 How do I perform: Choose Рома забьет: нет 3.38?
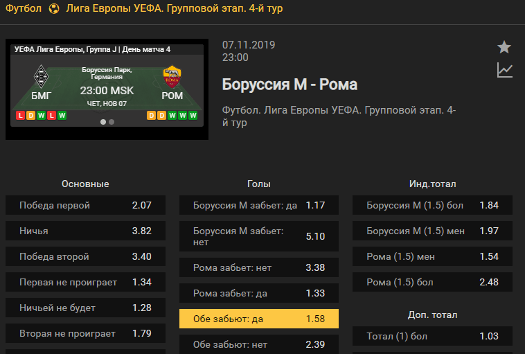[x=259, y=267]
